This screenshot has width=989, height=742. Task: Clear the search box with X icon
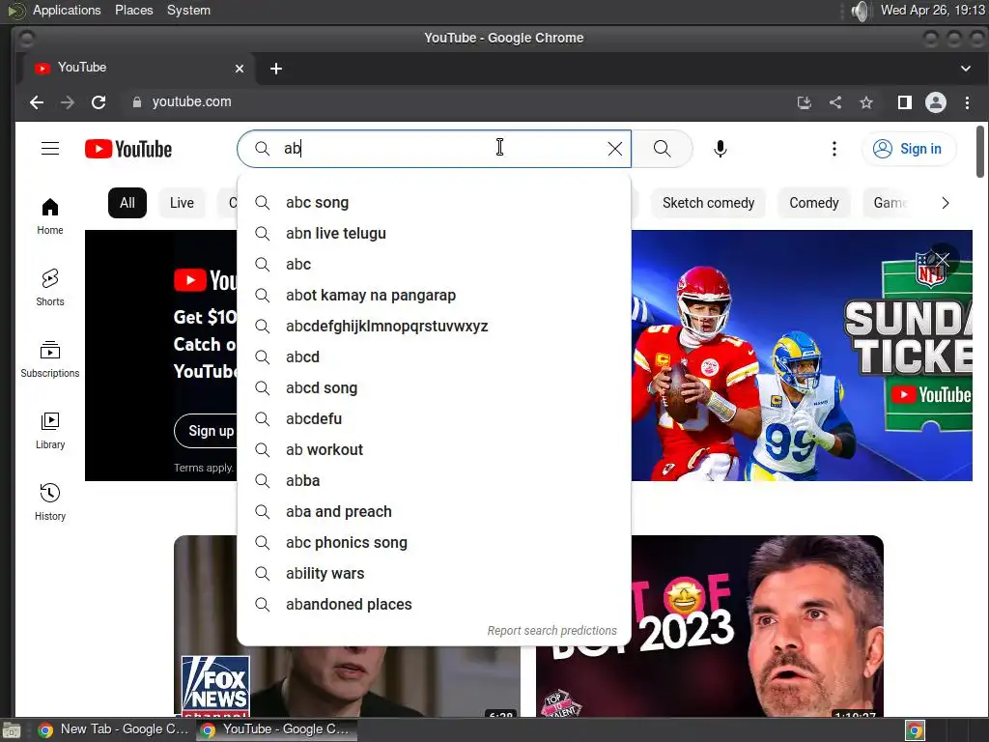[x=615, y=149]
